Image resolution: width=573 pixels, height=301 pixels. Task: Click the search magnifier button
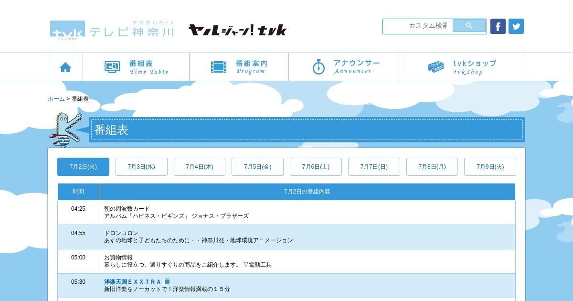click(469, 26)
